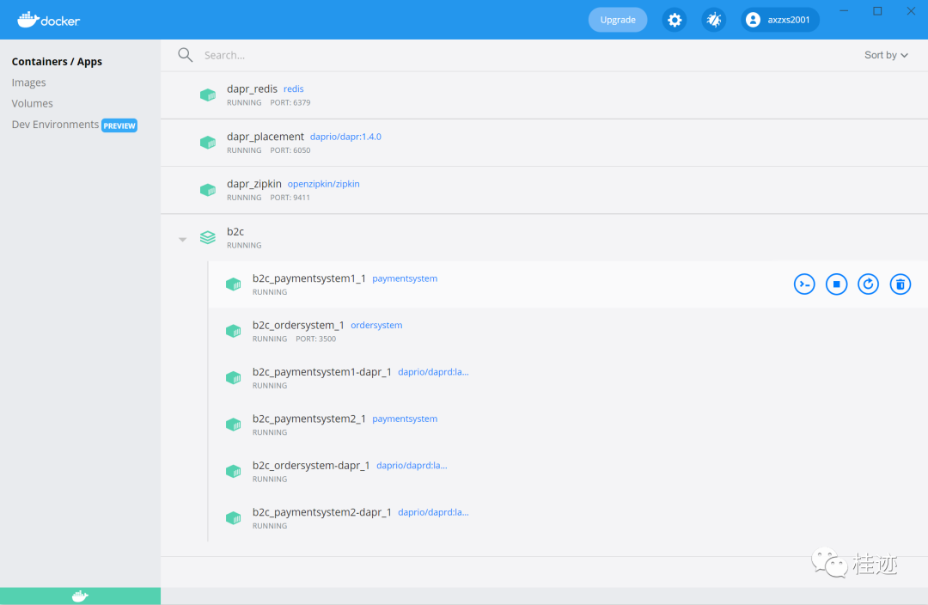Open the troubleshoot bug icon
Image resolution: width=928 pixels, height=605 pixels.
pos(714,20)
